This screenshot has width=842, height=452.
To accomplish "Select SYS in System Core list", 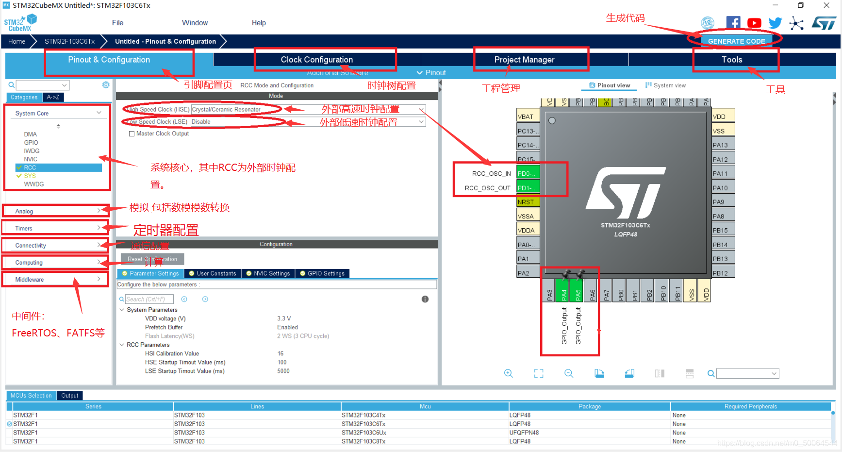I will click(x=30, y=176).
